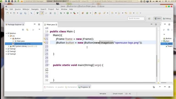Minimize the Package Explorer view

(x=35, y=24)
